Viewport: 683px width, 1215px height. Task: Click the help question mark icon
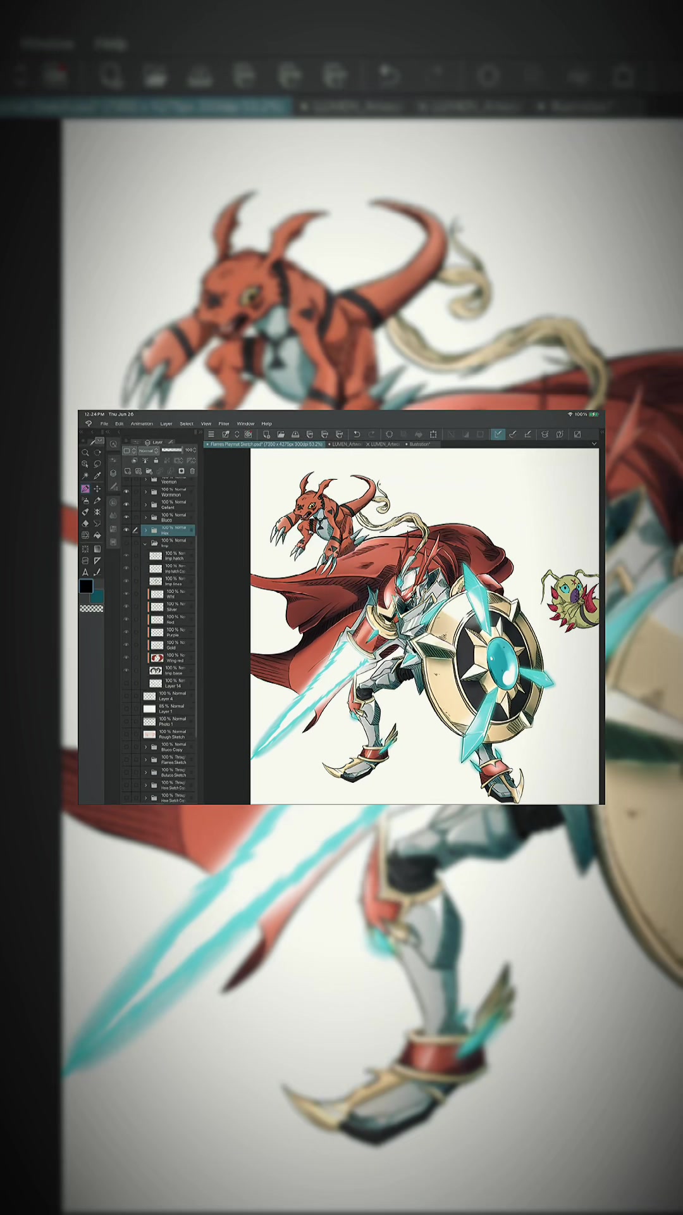(560, 434)
